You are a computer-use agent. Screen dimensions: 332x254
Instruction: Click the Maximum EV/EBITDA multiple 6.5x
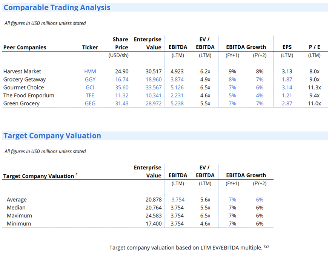[x=205, y=216]
